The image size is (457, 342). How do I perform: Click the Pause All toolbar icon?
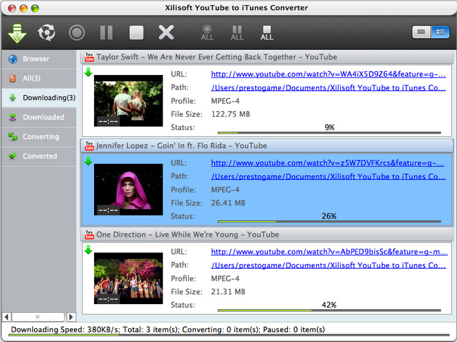point(237,33)
